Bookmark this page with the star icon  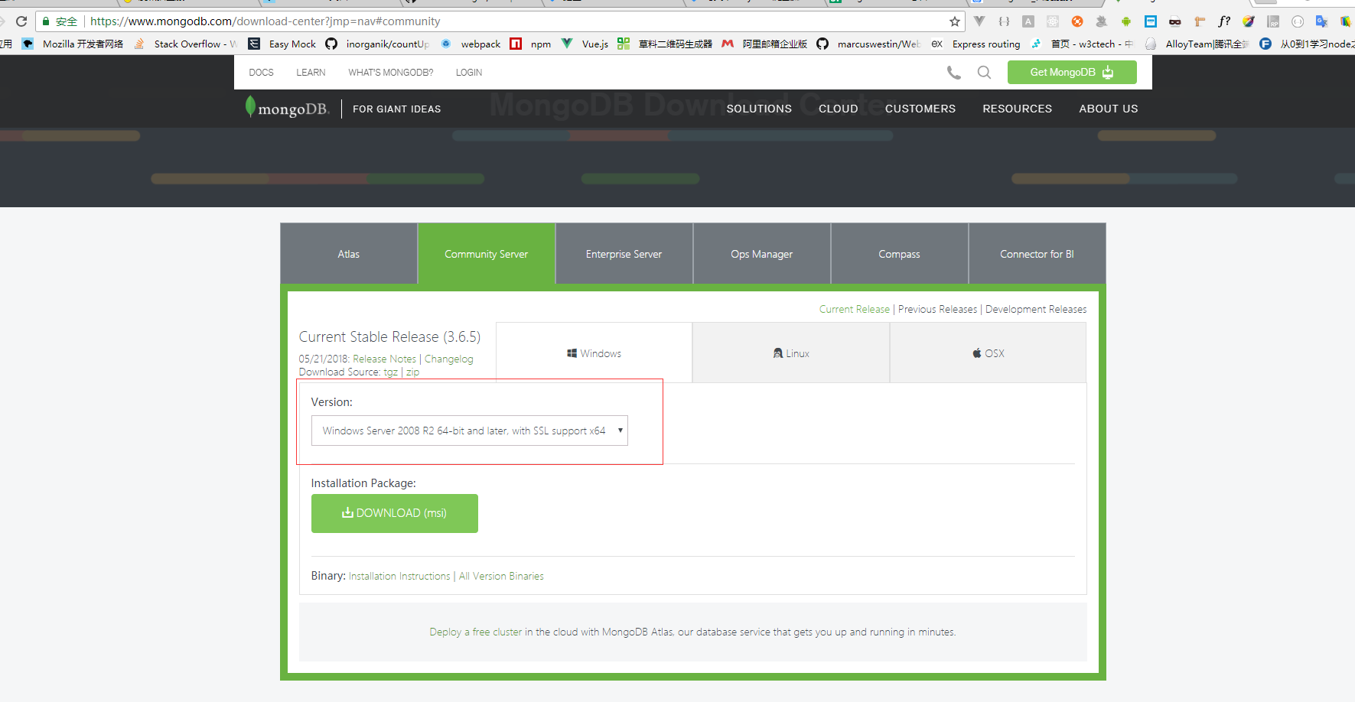coord(955,21)
